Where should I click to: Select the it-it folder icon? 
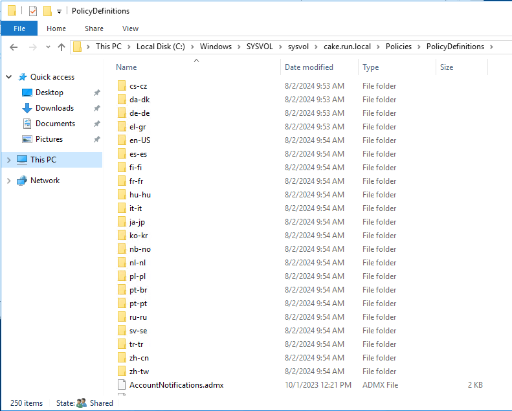(122, 208)
